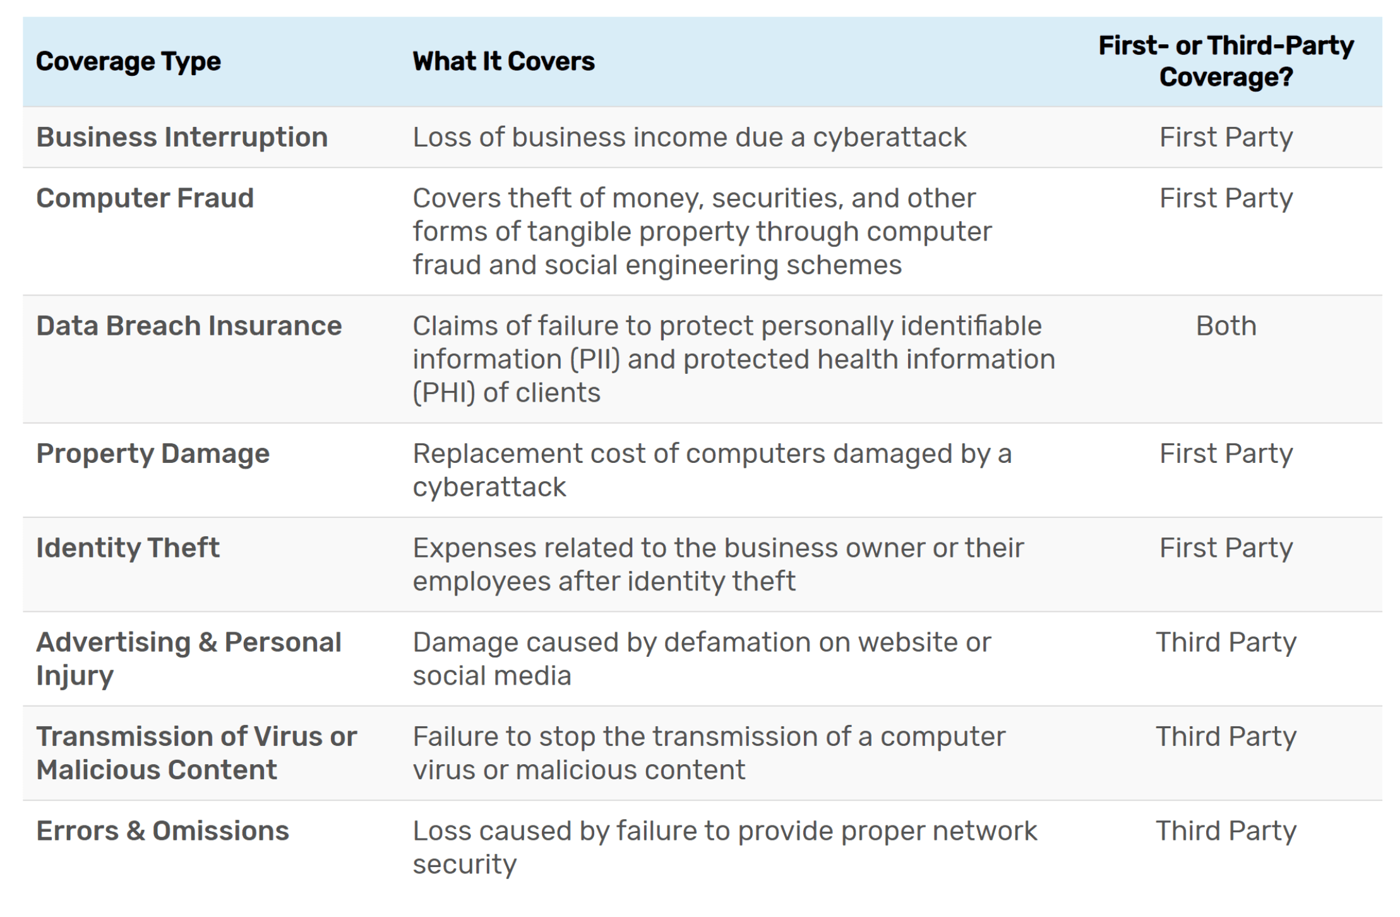The height and width of the screenshot is (917, 1400).
Task: Click the Coverage Type column header
Action: (128, 61)
